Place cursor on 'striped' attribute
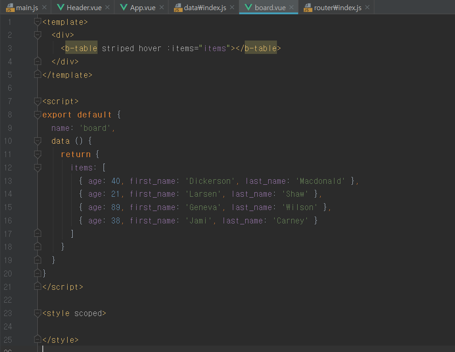 click(x=118, y=48)
